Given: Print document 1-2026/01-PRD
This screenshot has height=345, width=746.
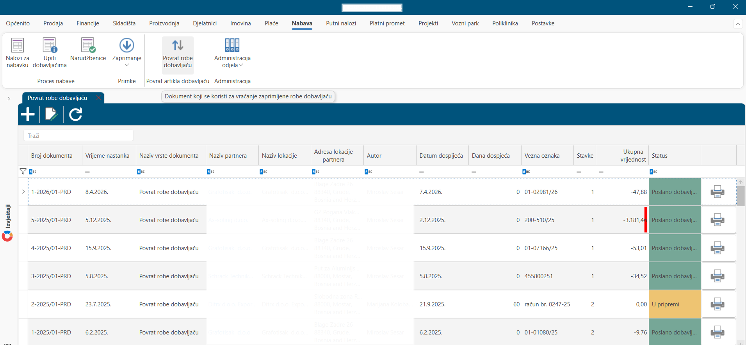Looking at the screenshot, I should pos(718,192).
